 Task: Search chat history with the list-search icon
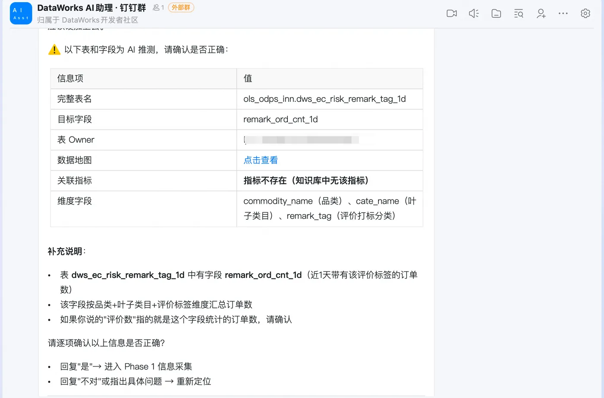(x=519, y=13)
